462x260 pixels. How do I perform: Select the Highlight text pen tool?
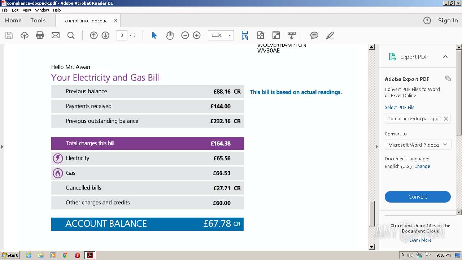point(330,35)
